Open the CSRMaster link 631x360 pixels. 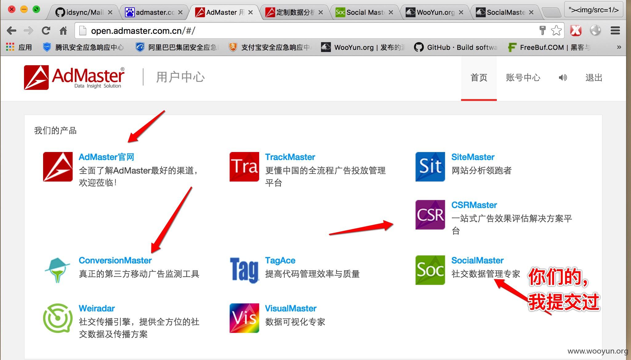coord(474,205)
